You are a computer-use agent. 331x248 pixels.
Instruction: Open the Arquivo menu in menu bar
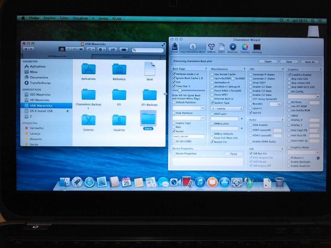[49, 18]
